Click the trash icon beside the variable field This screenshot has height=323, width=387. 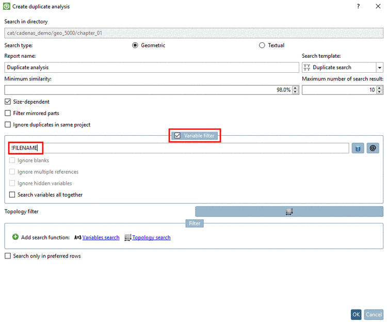coord(358,148)
